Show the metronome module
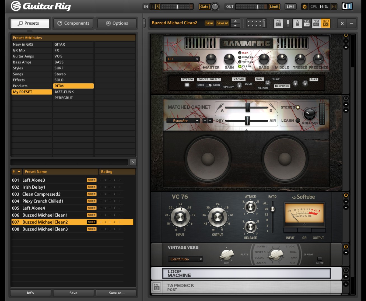The width and height of the screenshot is (366, 301). pos(297,23)
